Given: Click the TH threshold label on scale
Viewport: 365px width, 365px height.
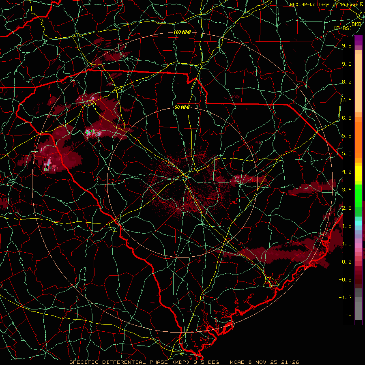Looking at the screenshot, I should point(348,316).
